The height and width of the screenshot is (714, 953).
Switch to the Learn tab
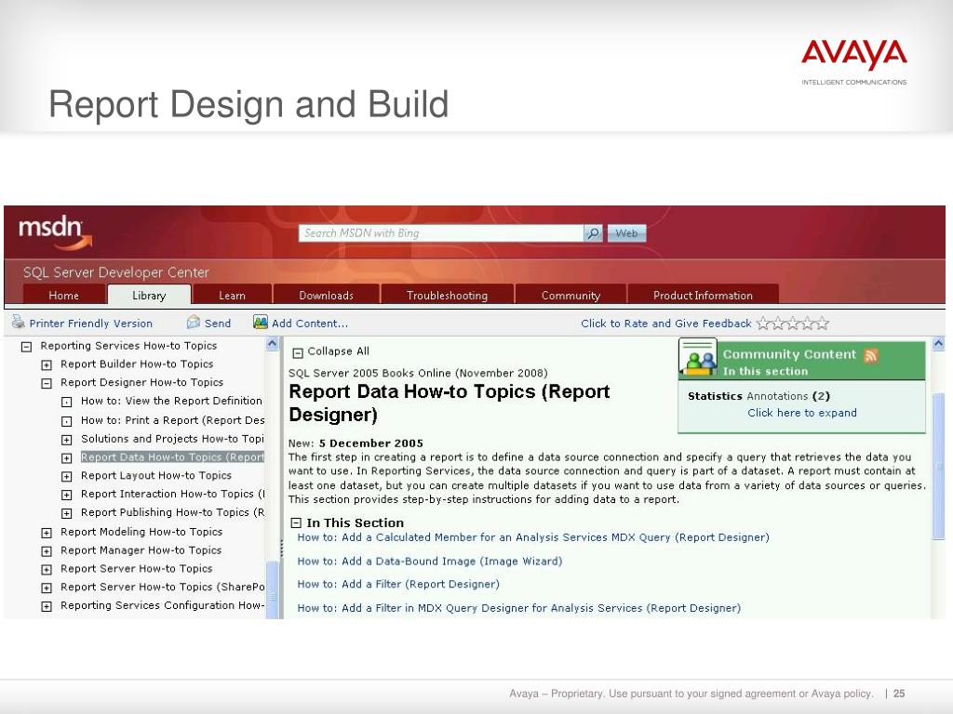[x=232, y=295]
